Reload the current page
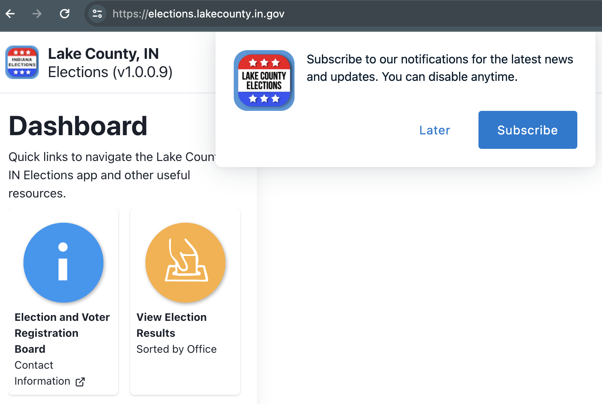This screenshot has height=404, width=602. coord(65,14)
